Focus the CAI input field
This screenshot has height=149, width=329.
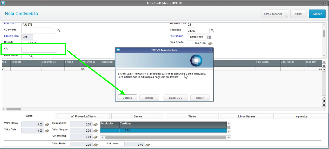[x=39, y=50]
